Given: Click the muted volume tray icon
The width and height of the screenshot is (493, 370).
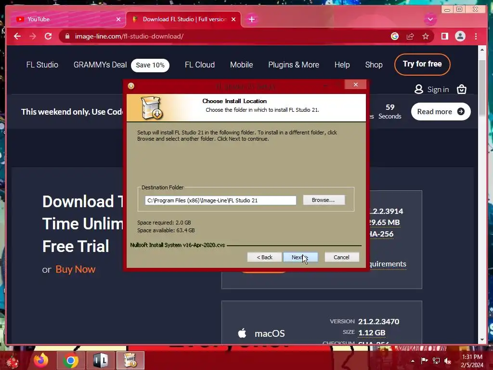Looking at the screenshot, I should point(448,360).
